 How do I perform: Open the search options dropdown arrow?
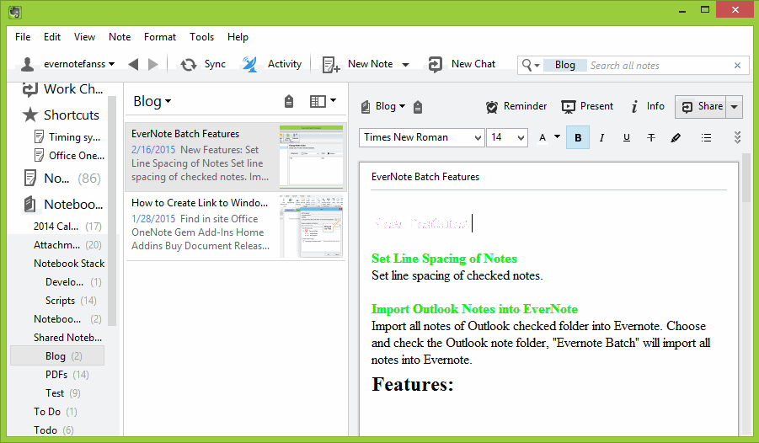[537, 66]
